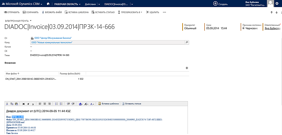Click the Копия field value
This screenshot has height=135, width=282.
31,47
